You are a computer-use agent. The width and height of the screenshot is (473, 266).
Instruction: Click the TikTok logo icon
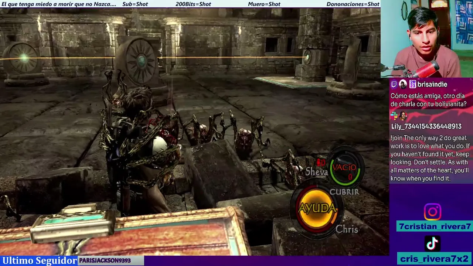[x=432, y=243]
